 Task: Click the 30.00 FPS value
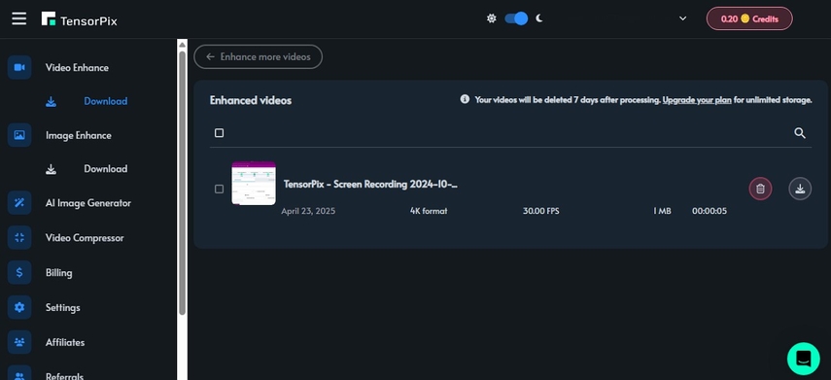[540, 211]
